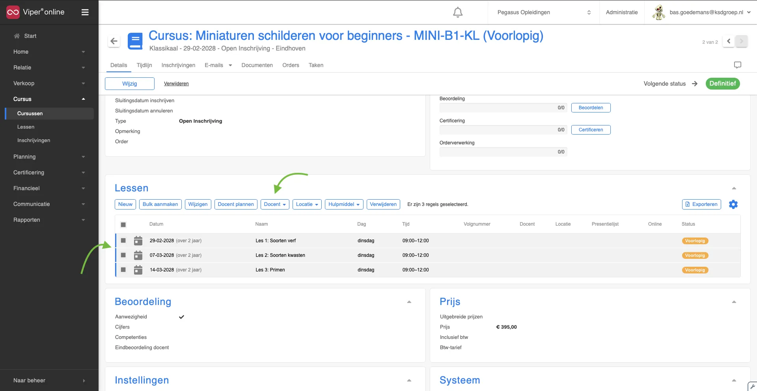Switch to the Inschrijvingen tab

tap(178, 65)
